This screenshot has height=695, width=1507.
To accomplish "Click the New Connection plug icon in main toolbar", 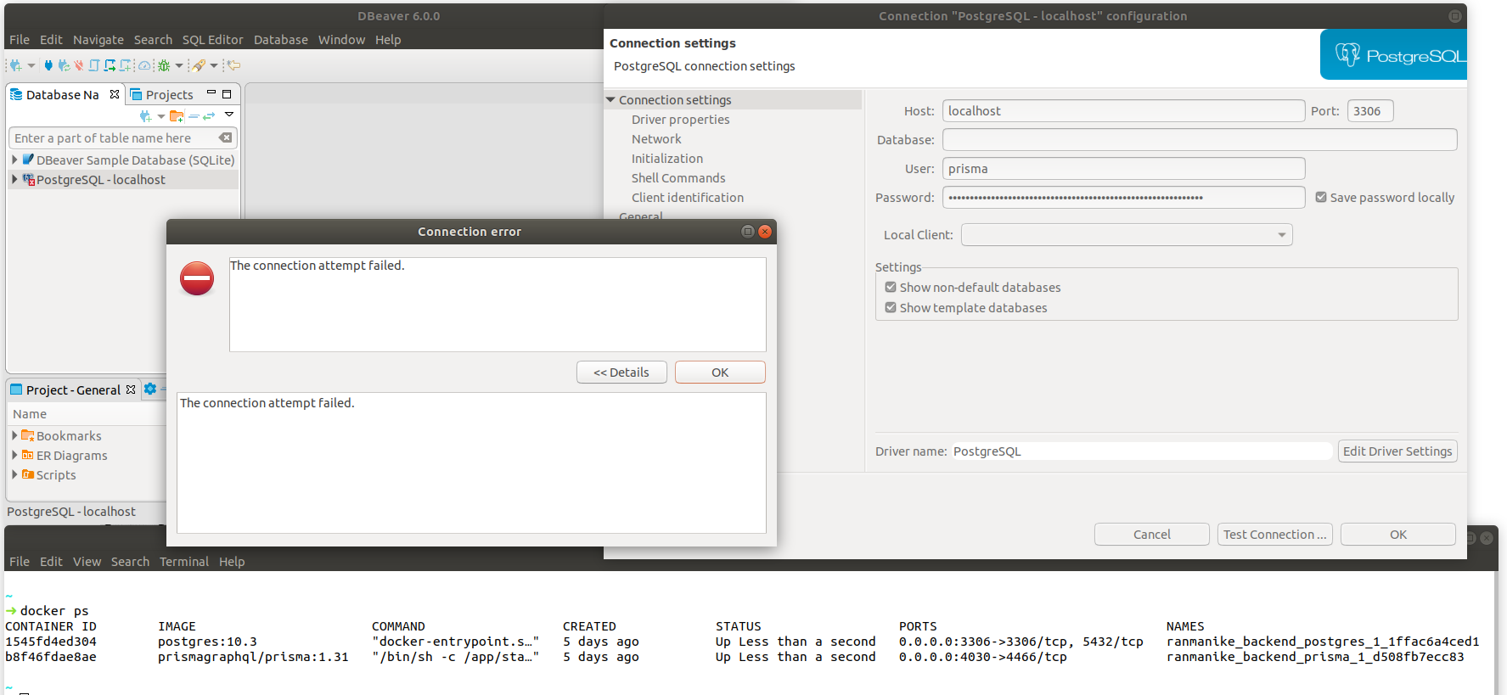I will [x=15, y=65].
